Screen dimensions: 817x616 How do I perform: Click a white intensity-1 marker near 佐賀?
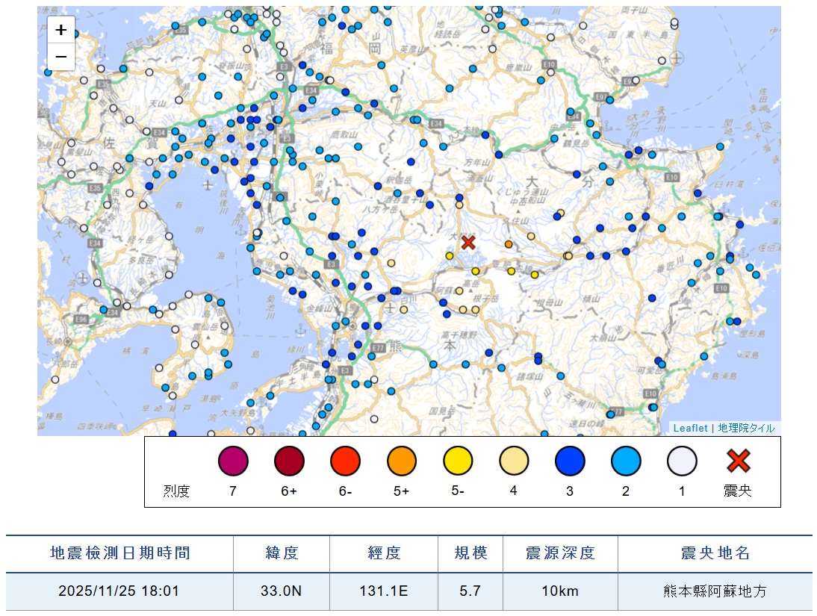pyautogui.click(x=147, y=131)
